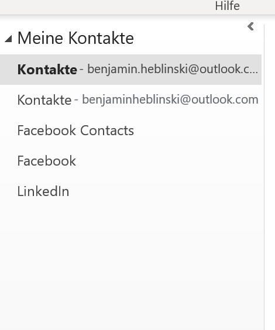The width and height of the screenshot is (275, 330).
Task: Click the Meine Kontakte header text
Action: pyautogui.click(x=75, y=38)
